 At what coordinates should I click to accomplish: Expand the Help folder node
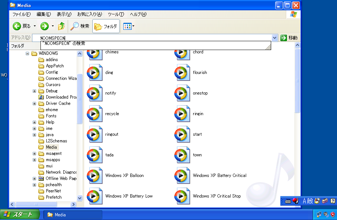click(x=34, y=122)
